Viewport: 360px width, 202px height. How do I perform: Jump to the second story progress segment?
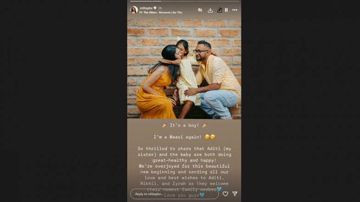tap(163, 1)
